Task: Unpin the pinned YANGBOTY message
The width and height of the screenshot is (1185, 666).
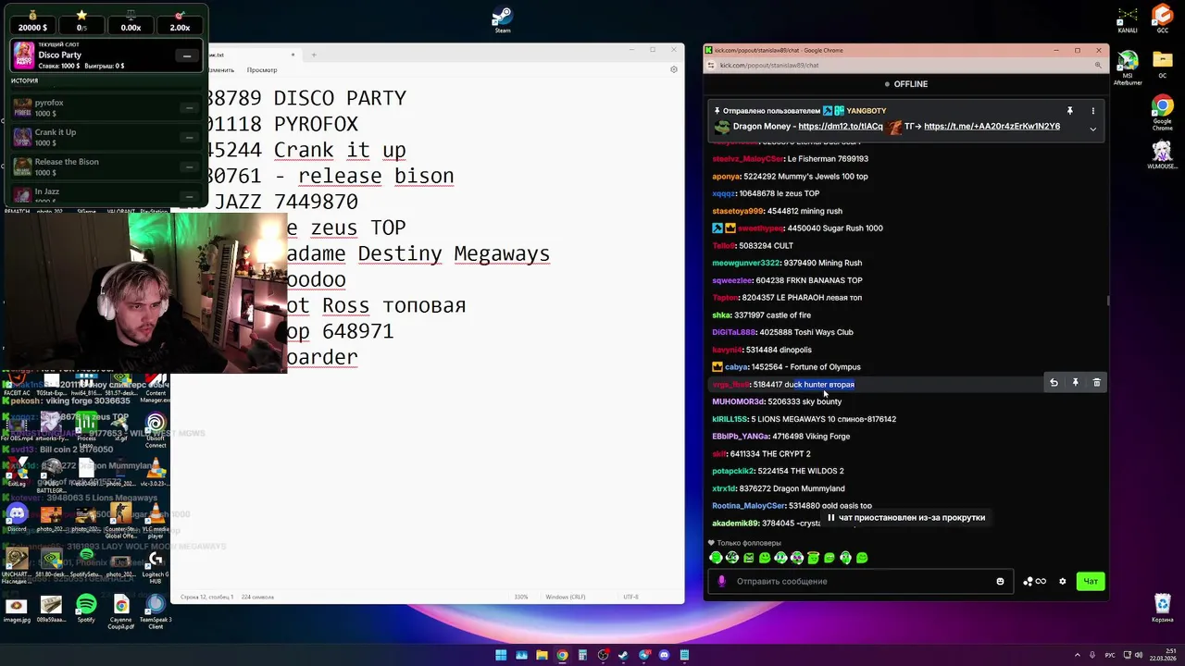Action: 1069,111
